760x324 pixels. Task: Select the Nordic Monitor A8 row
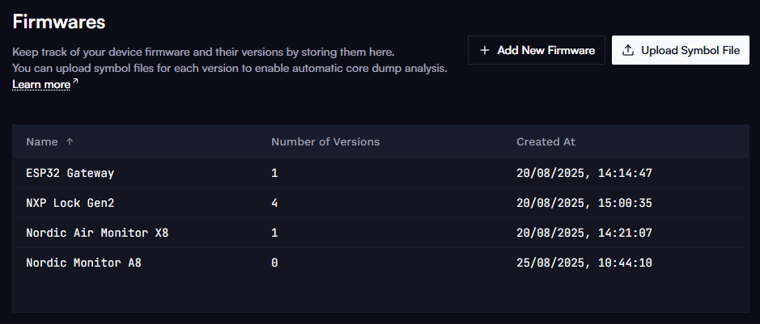[380, 263]
